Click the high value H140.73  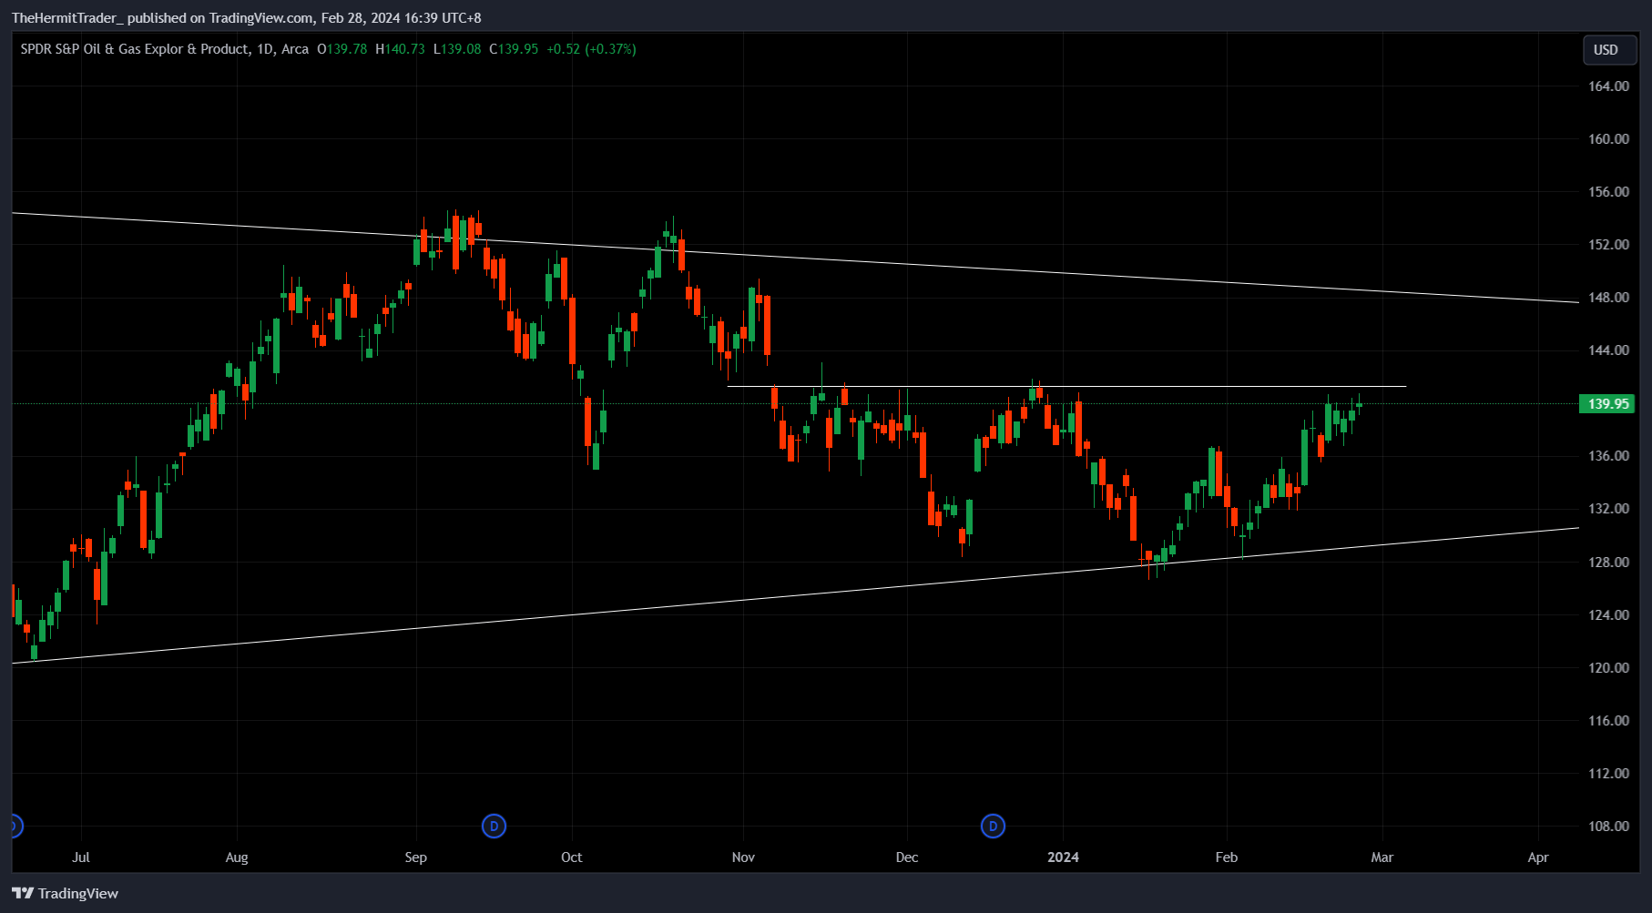[x=400, y=49]
